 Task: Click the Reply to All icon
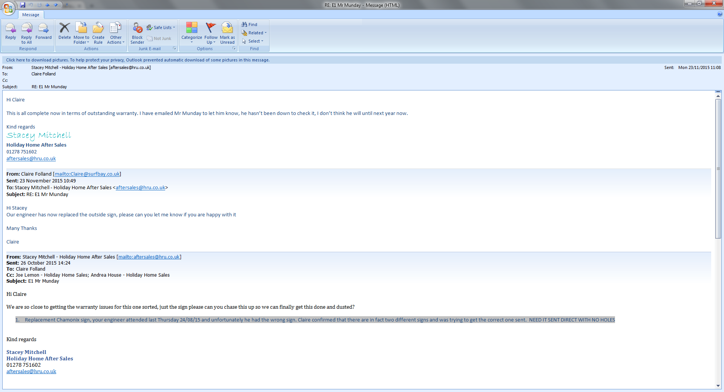click(x=26, y=28)
